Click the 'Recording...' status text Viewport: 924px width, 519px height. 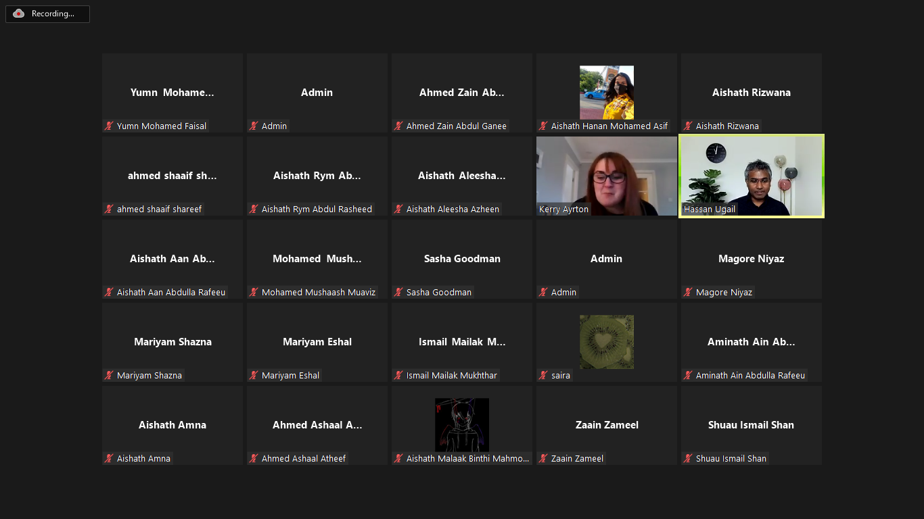pyautogui.click(x=53, y=14)
